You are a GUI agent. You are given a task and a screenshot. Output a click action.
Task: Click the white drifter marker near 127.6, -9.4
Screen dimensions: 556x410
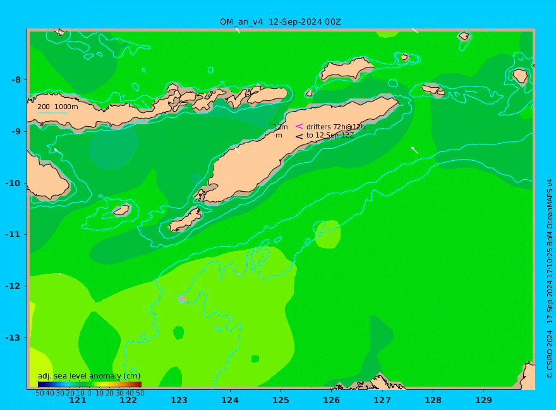pyautogui.click(x=414, y=149)
